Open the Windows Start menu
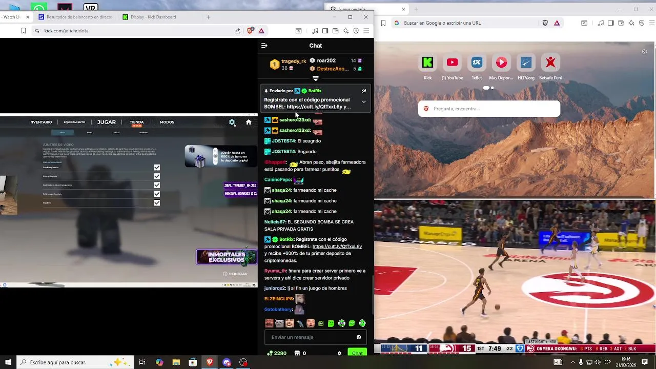Screen dimensions: 656x369 click(x=8, y=362)
